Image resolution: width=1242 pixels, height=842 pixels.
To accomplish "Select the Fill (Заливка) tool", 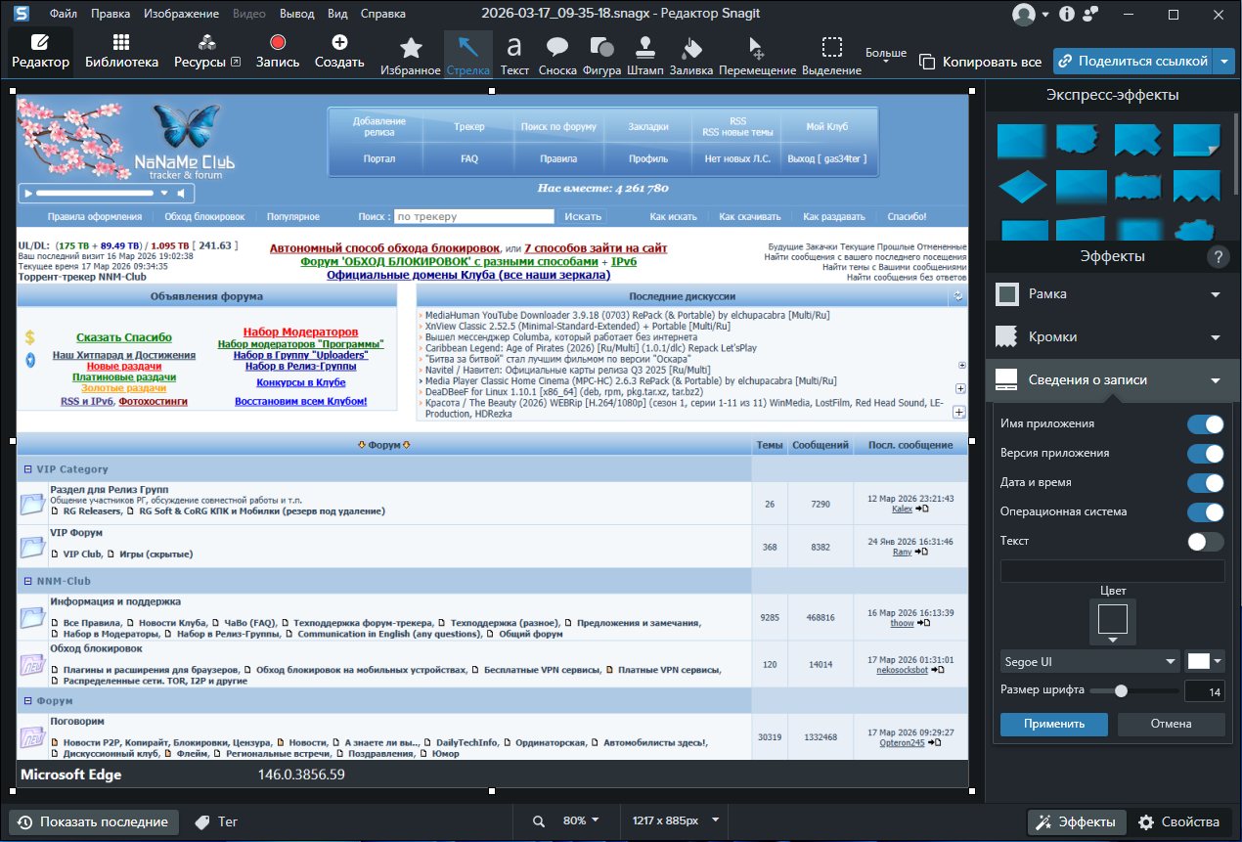I will 691,54.
